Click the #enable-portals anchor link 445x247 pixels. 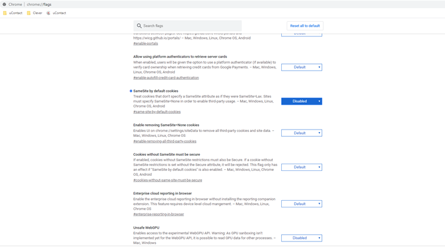(145, 44)
